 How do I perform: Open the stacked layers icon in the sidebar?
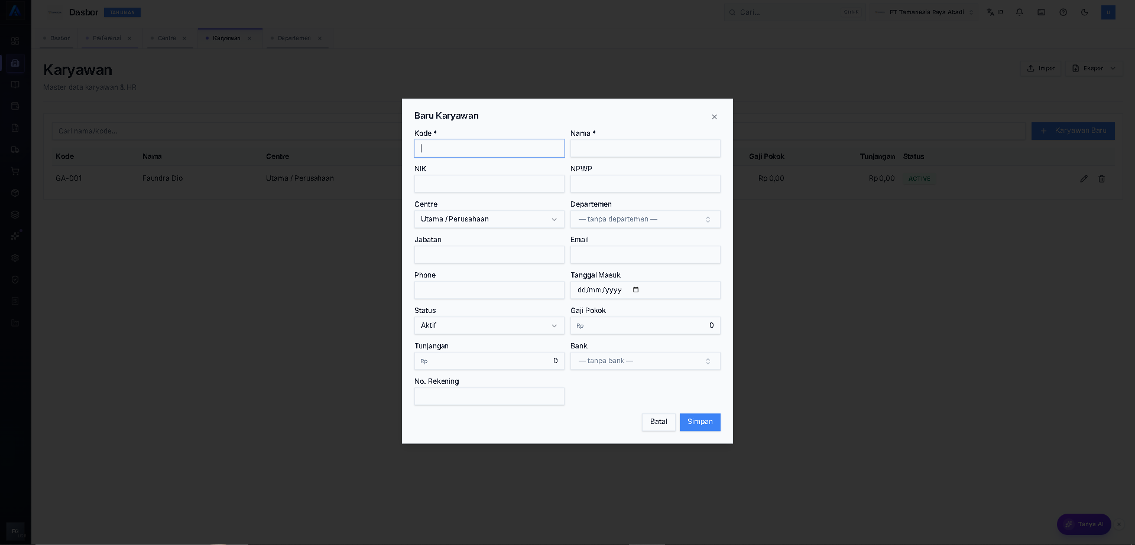[x=15, y=215]
